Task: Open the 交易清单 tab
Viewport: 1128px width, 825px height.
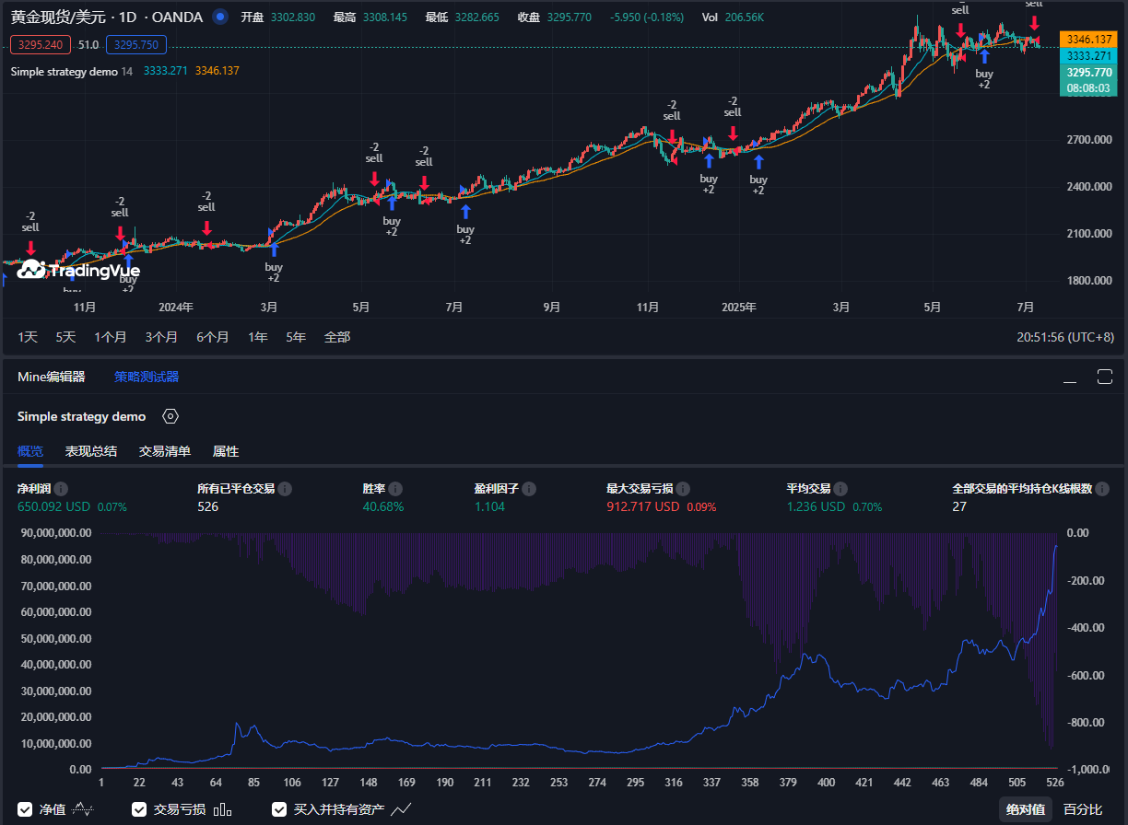Action: (165, 451)
